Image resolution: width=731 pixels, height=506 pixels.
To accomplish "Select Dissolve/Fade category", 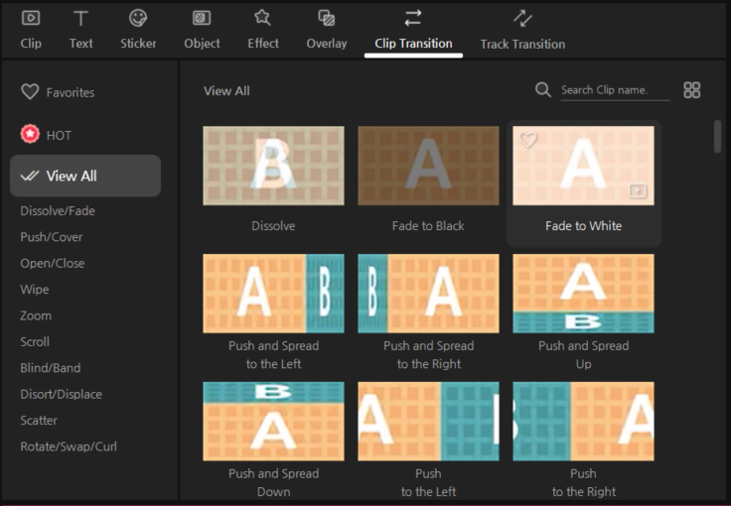I will tap(58, 211).
